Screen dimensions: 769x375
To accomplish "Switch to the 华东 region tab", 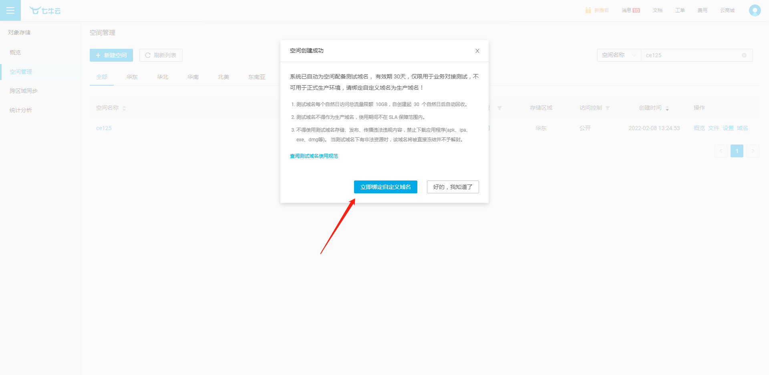I will click(132, 77).
